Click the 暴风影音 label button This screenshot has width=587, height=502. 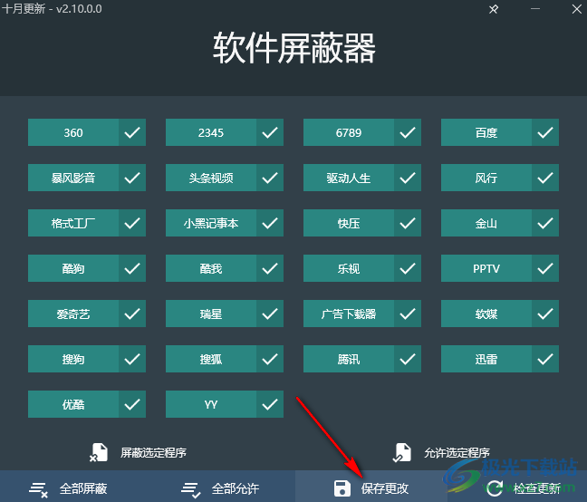click(x=73, y=178)
